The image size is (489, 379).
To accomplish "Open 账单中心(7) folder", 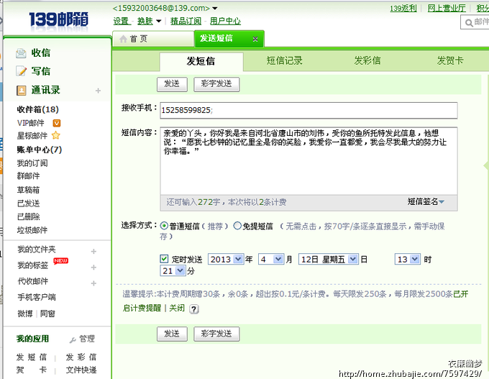I will click(40, 150).
